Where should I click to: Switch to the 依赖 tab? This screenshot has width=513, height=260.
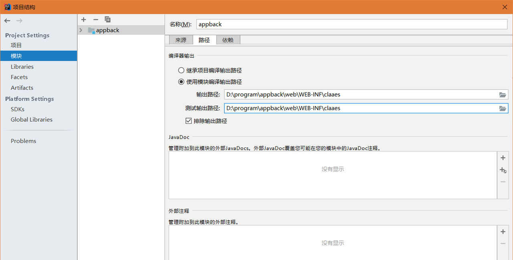coord(228,40)
